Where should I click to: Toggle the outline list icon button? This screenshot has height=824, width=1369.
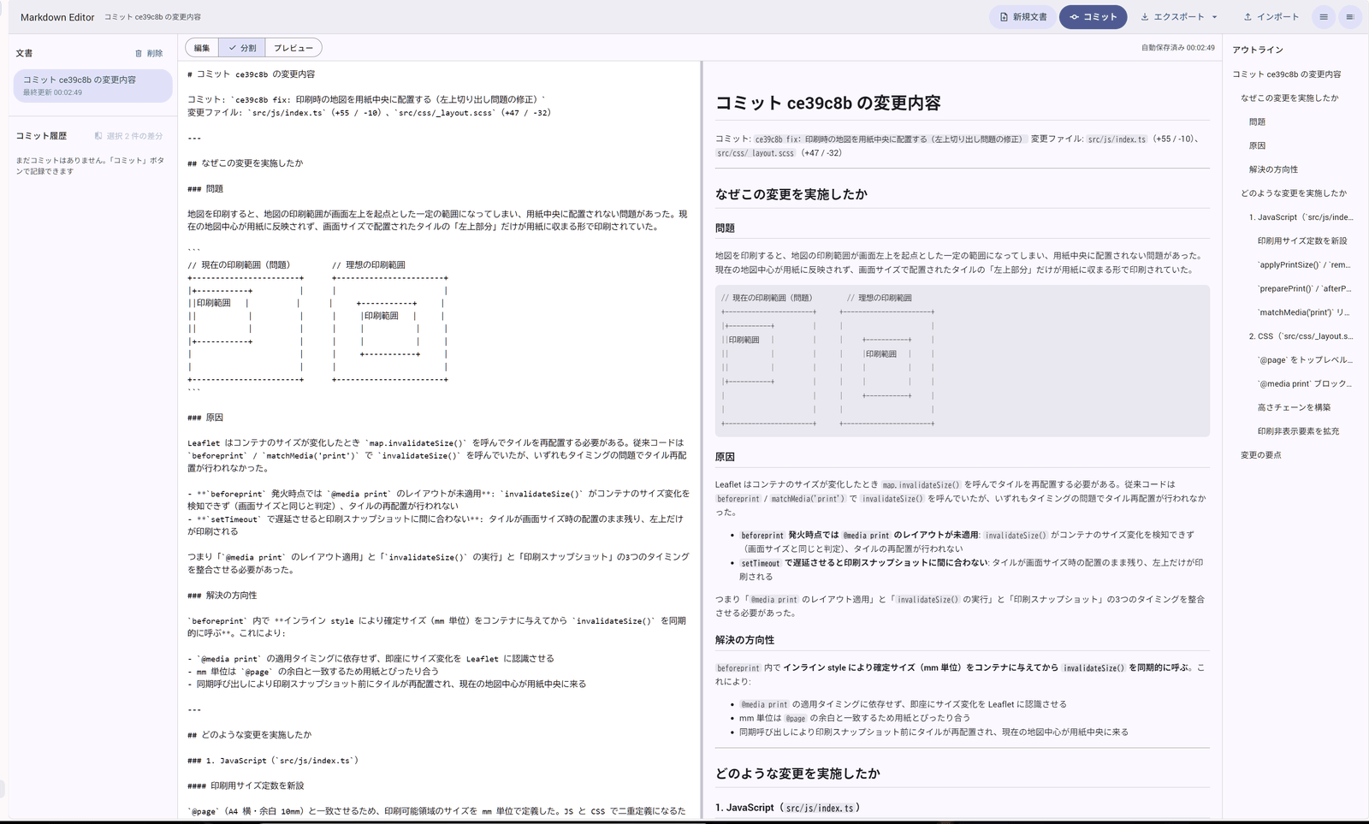pos(1350,17)
